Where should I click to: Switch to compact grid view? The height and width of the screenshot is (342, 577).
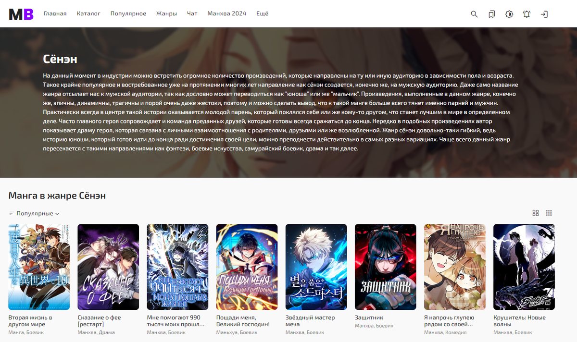click(x=549, y=213)
